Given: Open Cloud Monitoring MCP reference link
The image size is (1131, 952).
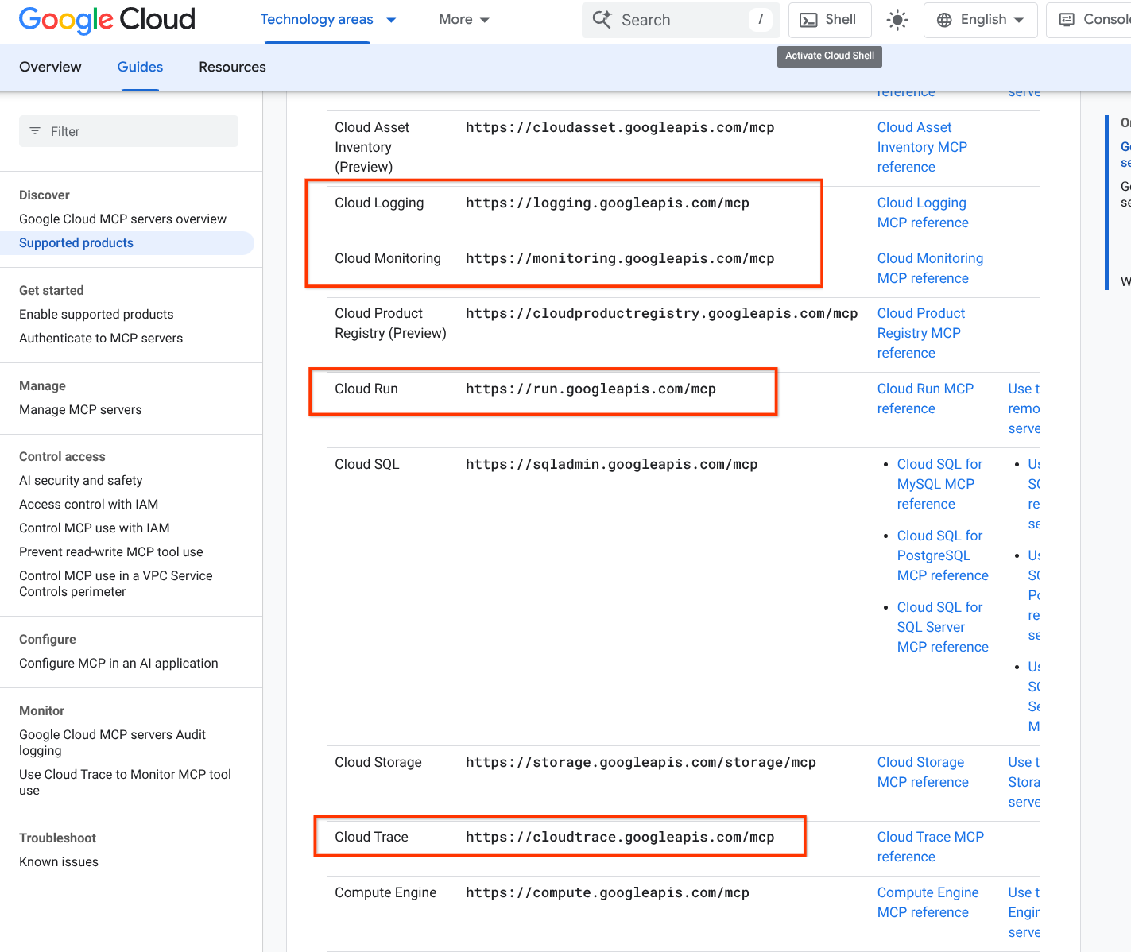Looking at the screenshot, I should point(930,269).
